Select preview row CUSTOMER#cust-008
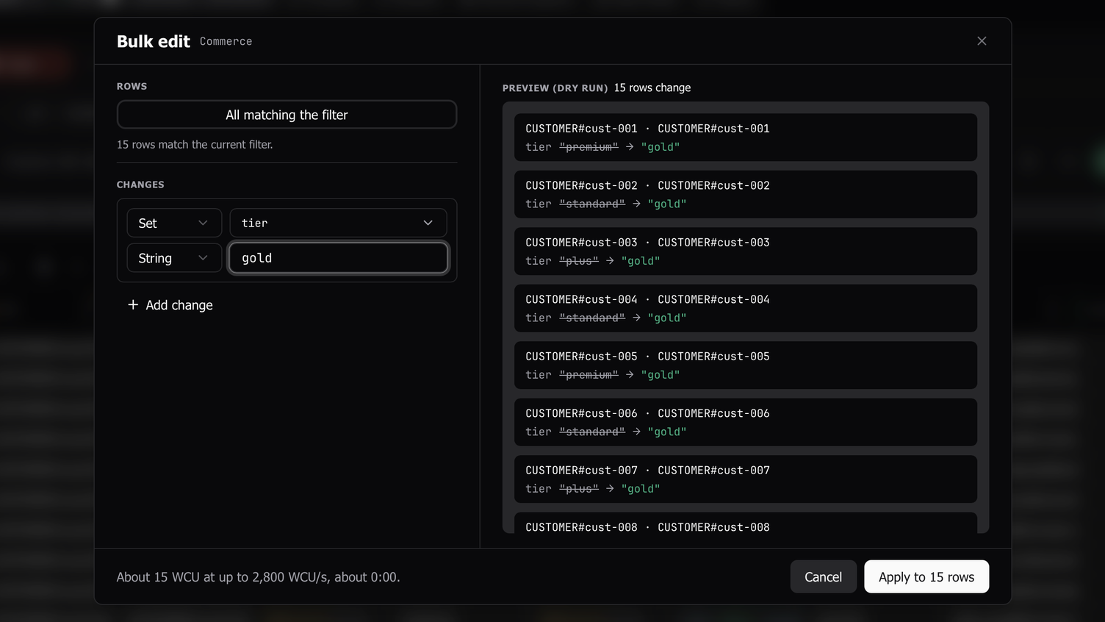 pos(746,523)
